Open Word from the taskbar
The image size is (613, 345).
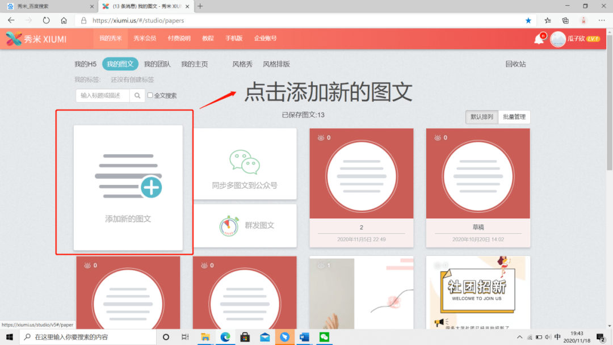tap(304, 337)
